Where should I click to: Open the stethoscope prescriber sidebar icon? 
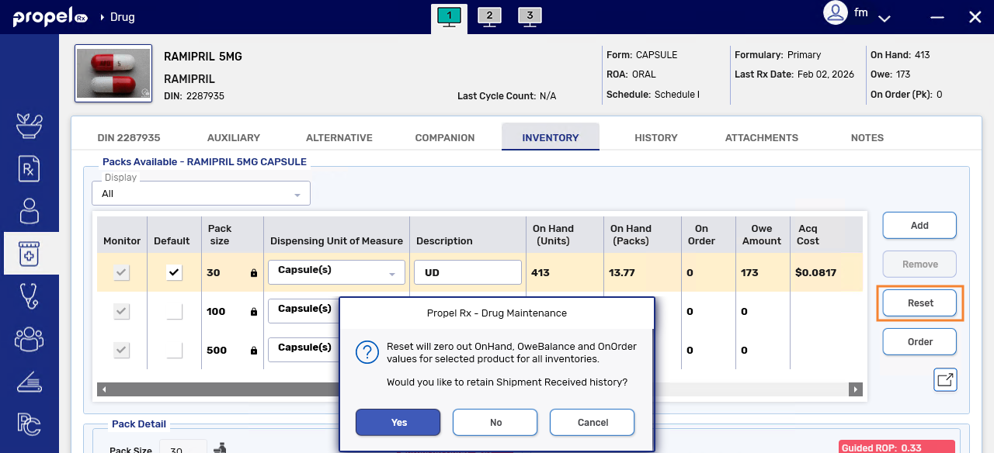[29, 296]
